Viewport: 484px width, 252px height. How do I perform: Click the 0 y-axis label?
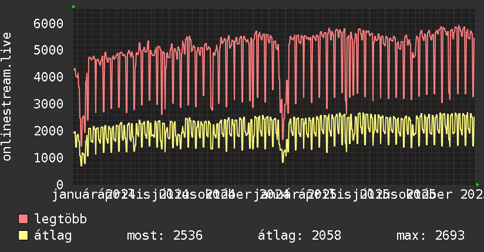point(60,184)
